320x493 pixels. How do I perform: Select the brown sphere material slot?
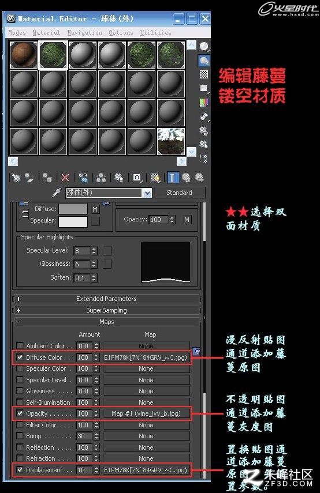coord(23,55)
